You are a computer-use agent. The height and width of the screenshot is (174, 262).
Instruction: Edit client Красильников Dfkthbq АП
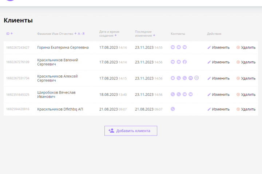[x=219, y=109]
